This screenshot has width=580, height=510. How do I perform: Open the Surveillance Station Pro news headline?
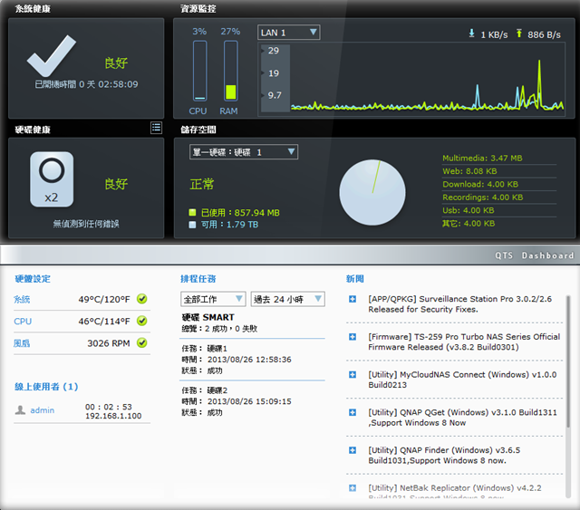[x=459, y=304]
